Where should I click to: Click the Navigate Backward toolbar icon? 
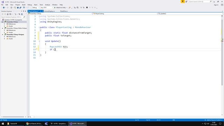tap(4, 8)
